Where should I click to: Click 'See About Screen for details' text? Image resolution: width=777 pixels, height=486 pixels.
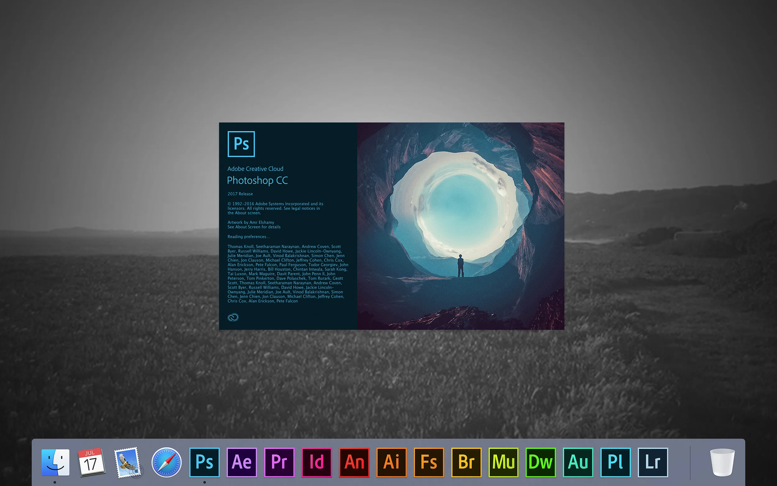tap(254, 227)
